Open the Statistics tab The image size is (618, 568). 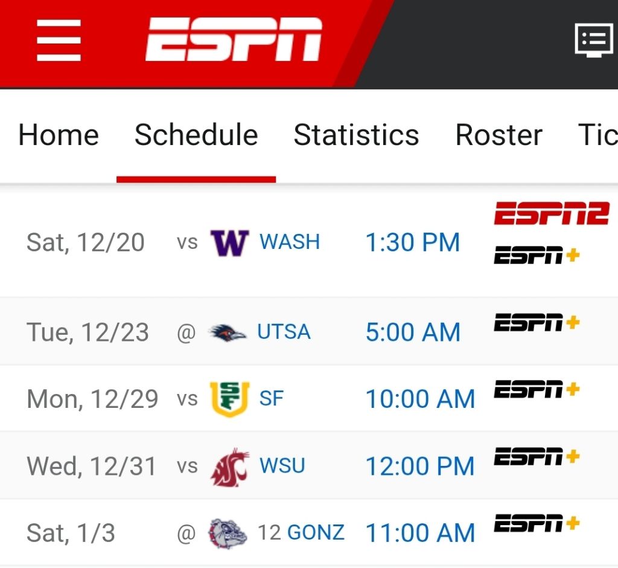pos(356,135)
